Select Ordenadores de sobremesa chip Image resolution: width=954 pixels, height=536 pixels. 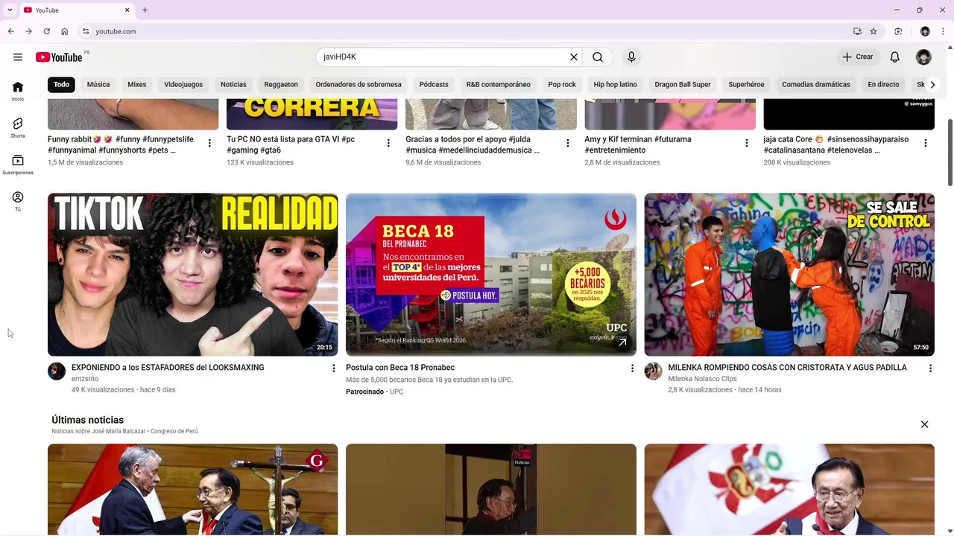click(x=358, y=85)
